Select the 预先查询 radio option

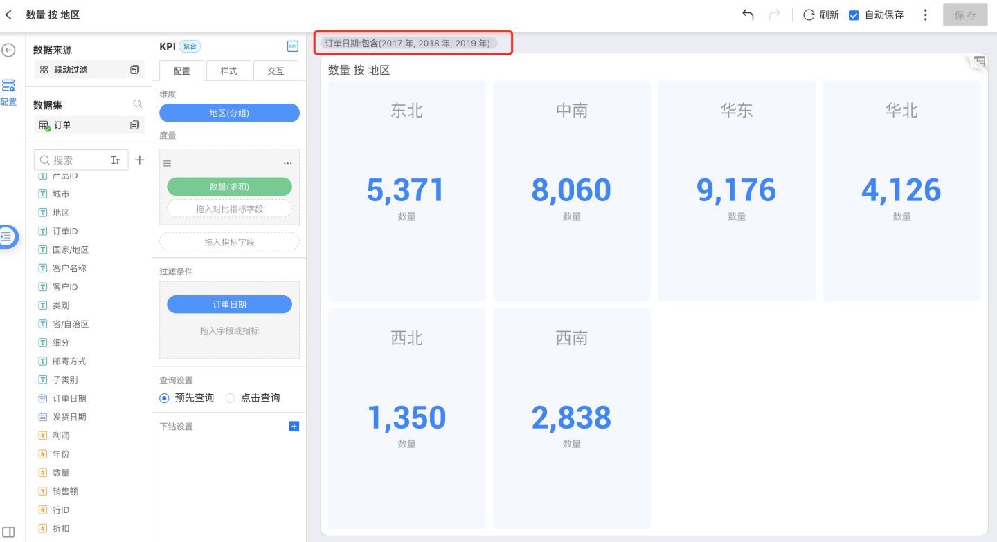164,398
